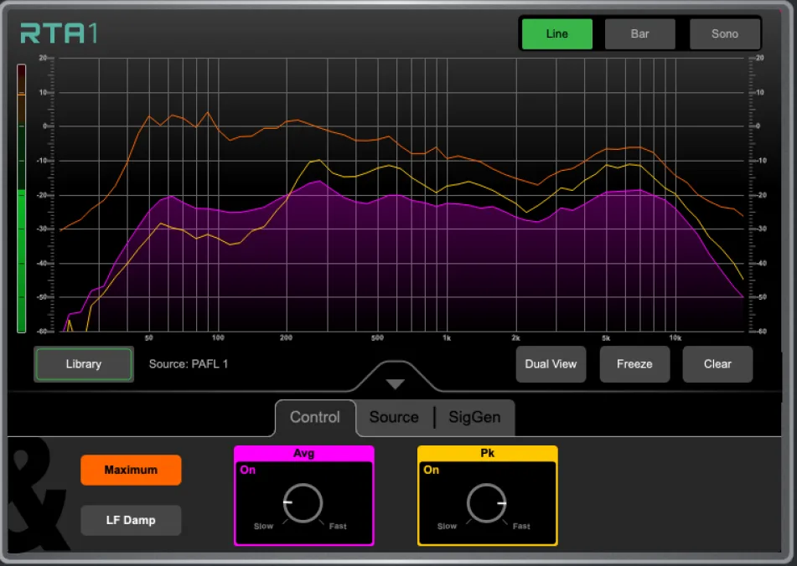Image resolution: width=797 pixels, height=566 pixels.
Task: Open the Library
Action: pyautogui.click(x=83, y=364)
